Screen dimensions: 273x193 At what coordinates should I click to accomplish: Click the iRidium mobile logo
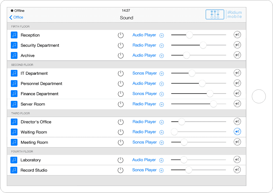(224, 15)
